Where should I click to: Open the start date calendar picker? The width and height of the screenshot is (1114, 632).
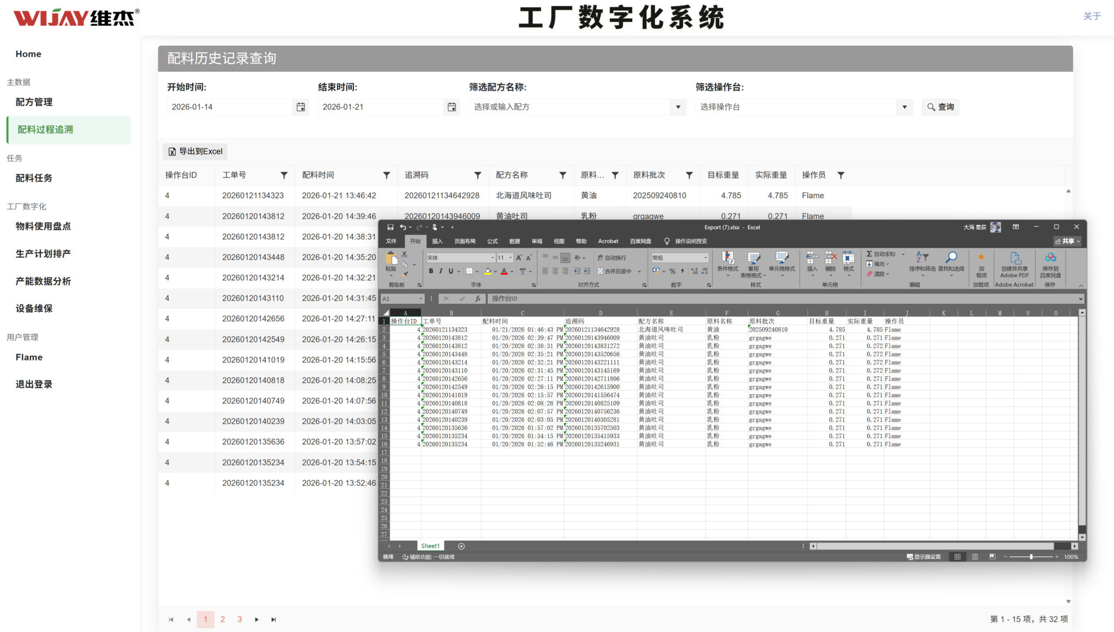click(x=300, y=107)
